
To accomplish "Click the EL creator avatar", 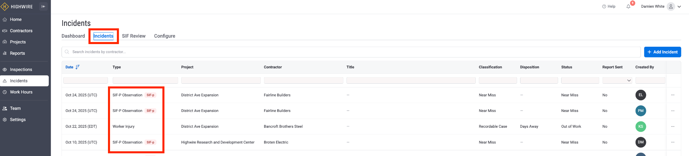I will pyautogui.click(x=641, y=95).
